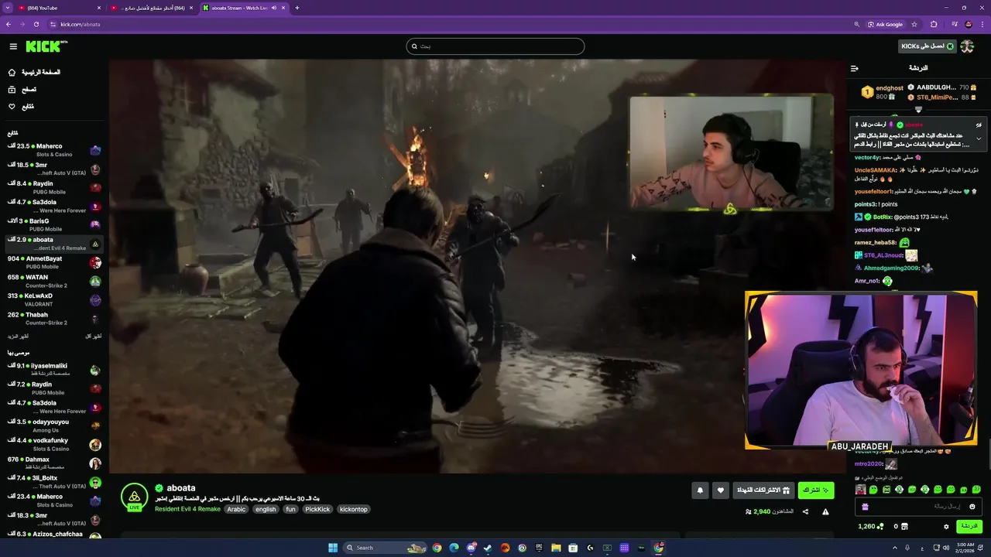Open AhmetBayat channel in sidebar

(x=54, y=262)
